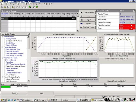Switch to the Run tab

40,93
